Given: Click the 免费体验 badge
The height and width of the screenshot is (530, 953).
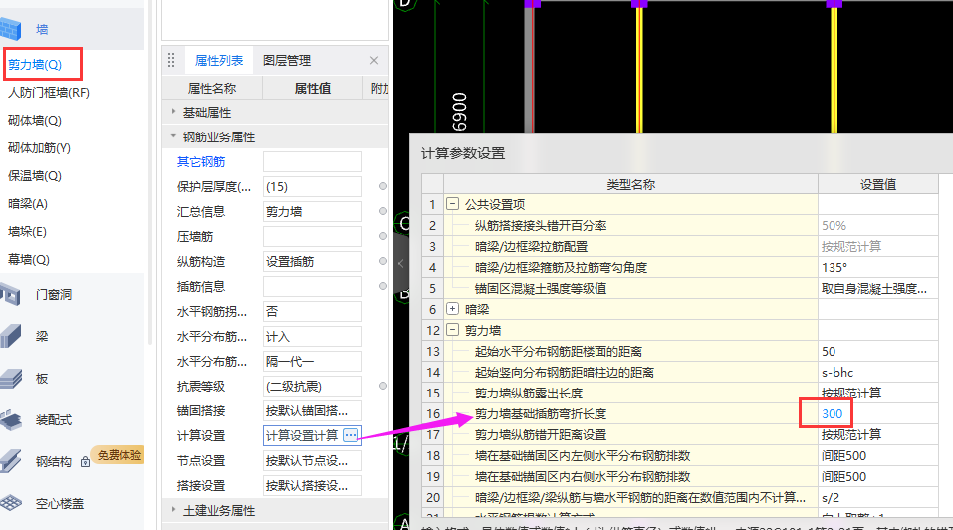Looking at the screenshot, I should (x=119, y=455).
